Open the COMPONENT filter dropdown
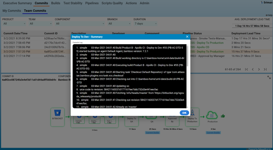Screen dimensions: 273x150 click(x=80, y=23)
